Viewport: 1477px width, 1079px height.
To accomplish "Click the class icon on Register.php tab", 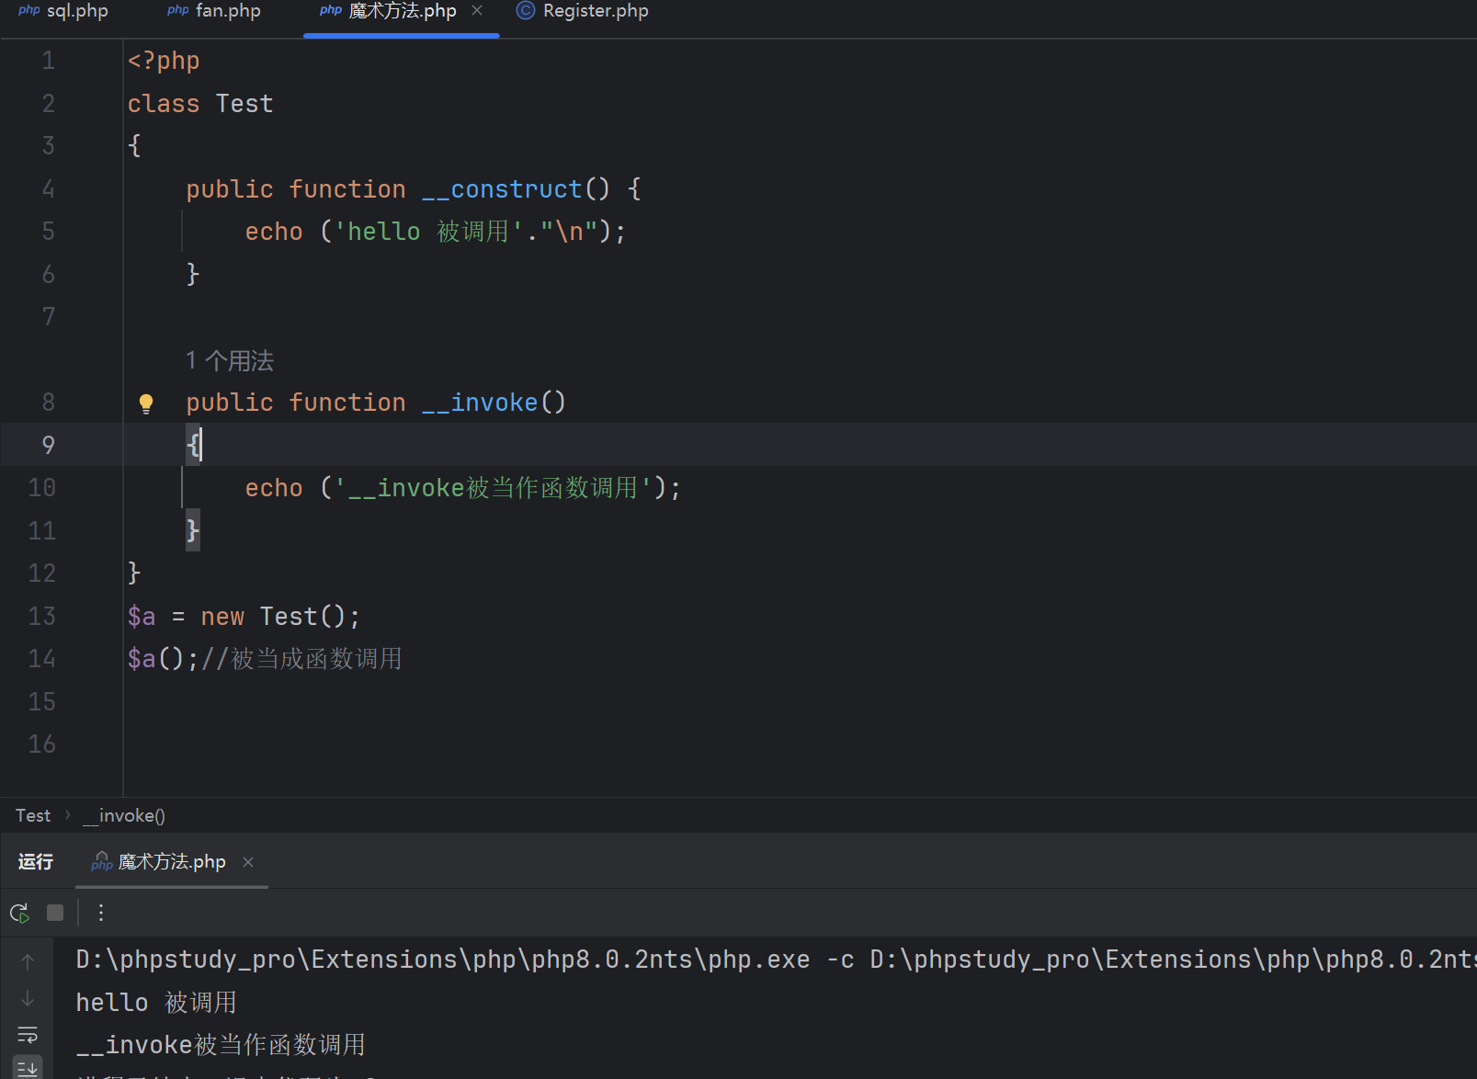I will pos(526,10).
